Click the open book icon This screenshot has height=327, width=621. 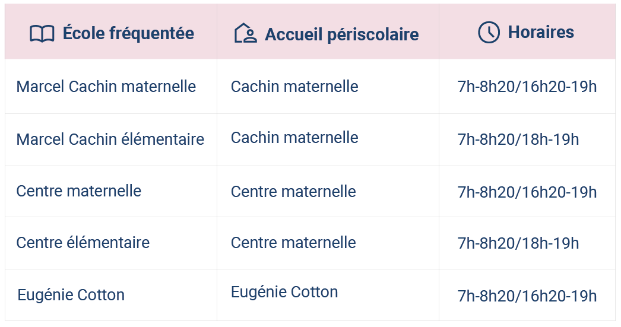click(x=42, y=34)
